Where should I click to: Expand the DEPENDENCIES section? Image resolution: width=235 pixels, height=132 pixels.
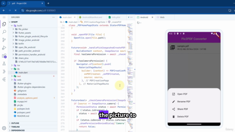[33, 131]
